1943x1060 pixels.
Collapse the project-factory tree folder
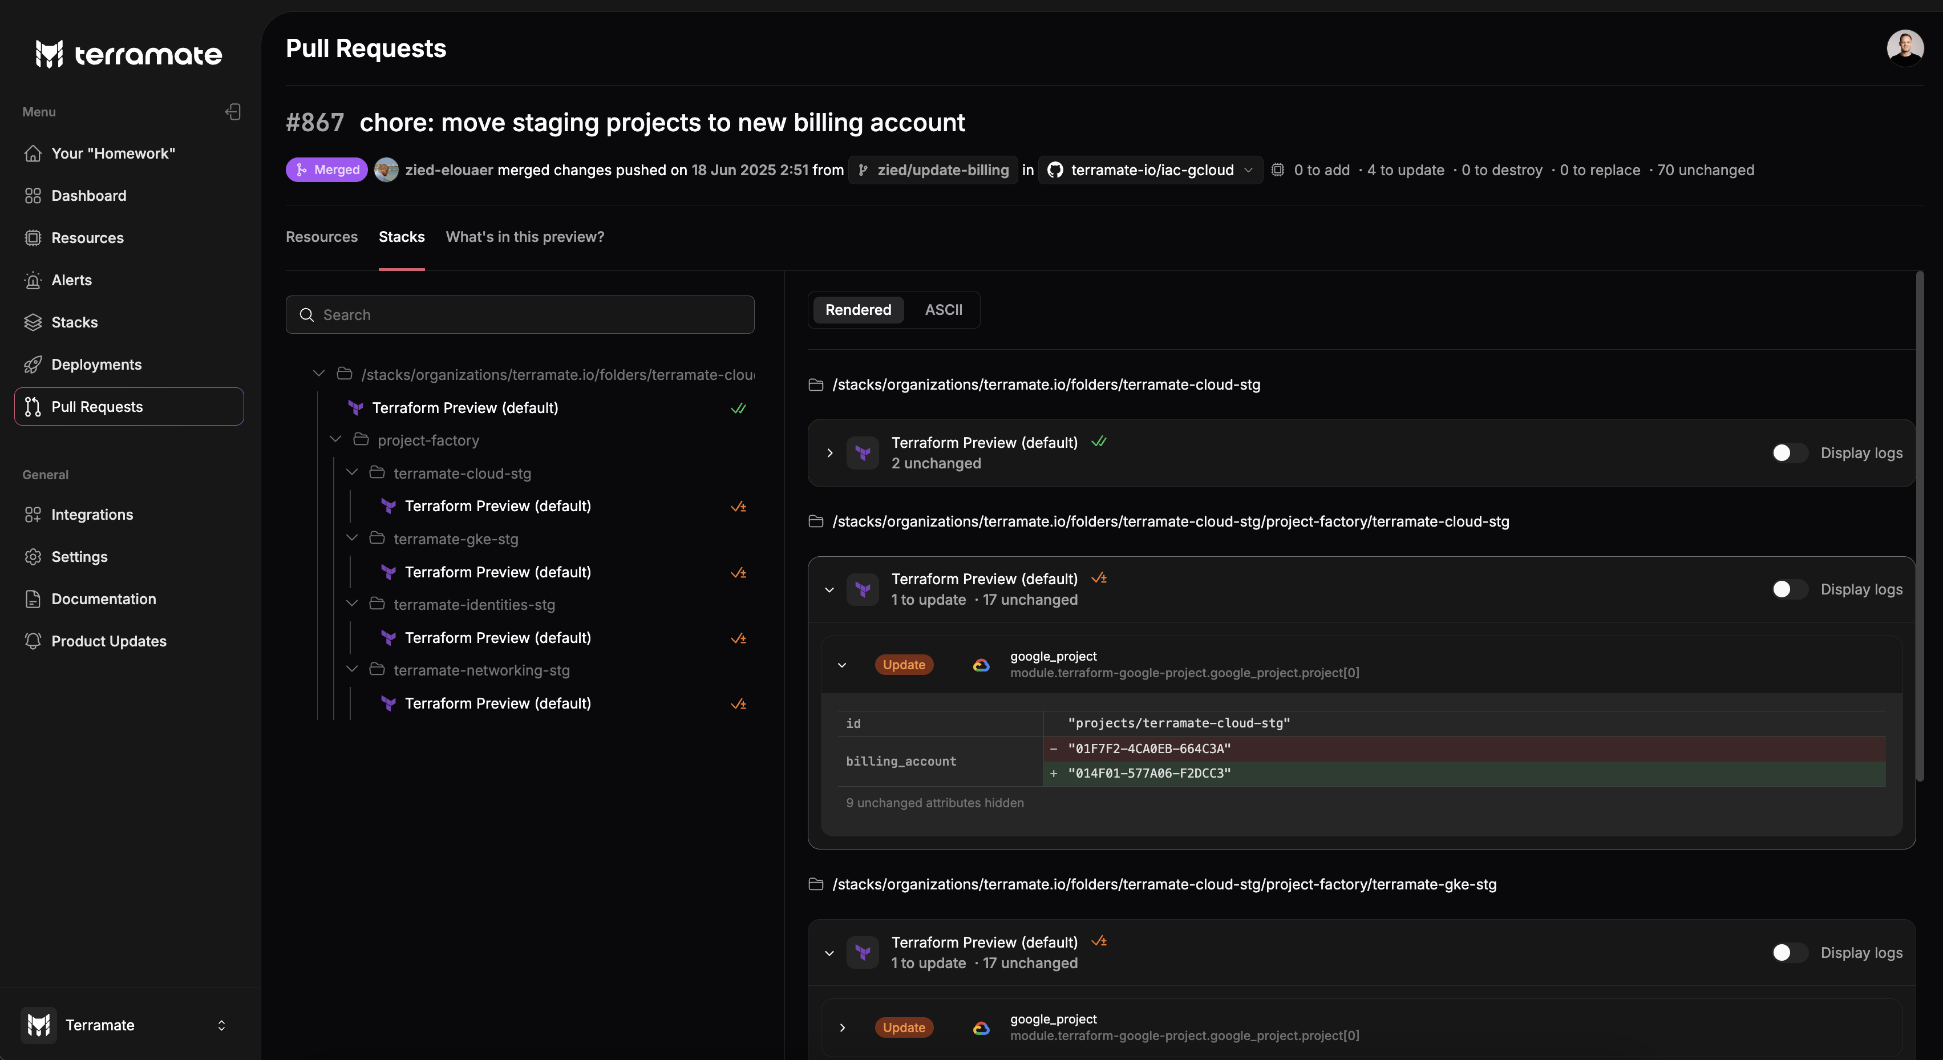[x=335, y=439]
